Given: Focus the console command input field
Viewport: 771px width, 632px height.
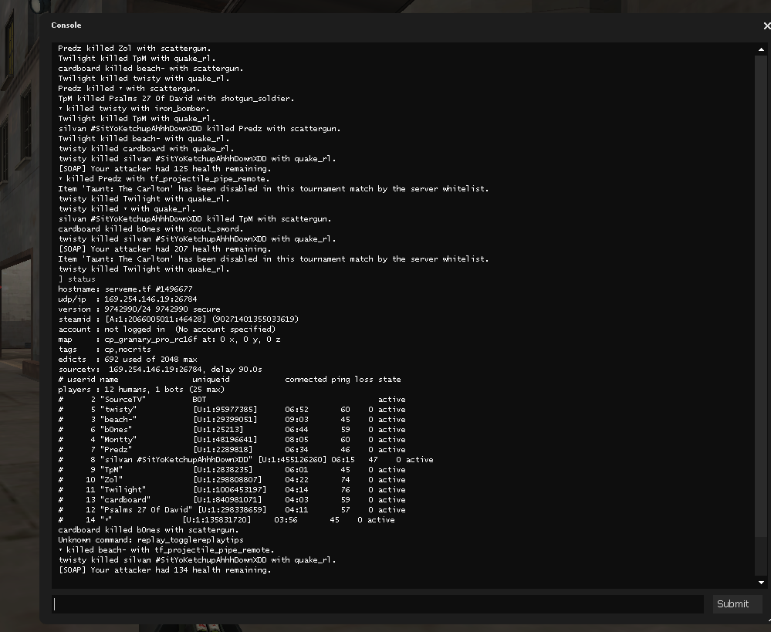Looking at the screenshot, I should pos(377,604).
